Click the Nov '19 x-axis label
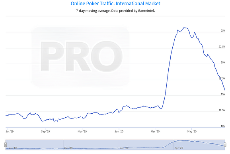Viewport: 230px width, 154px height. point(82,131)
